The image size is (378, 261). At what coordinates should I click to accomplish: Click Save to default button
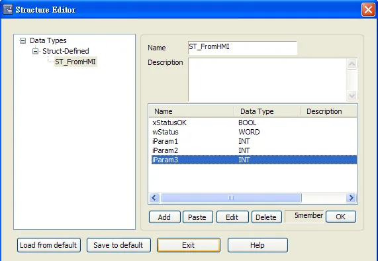[x=118, y=245]
